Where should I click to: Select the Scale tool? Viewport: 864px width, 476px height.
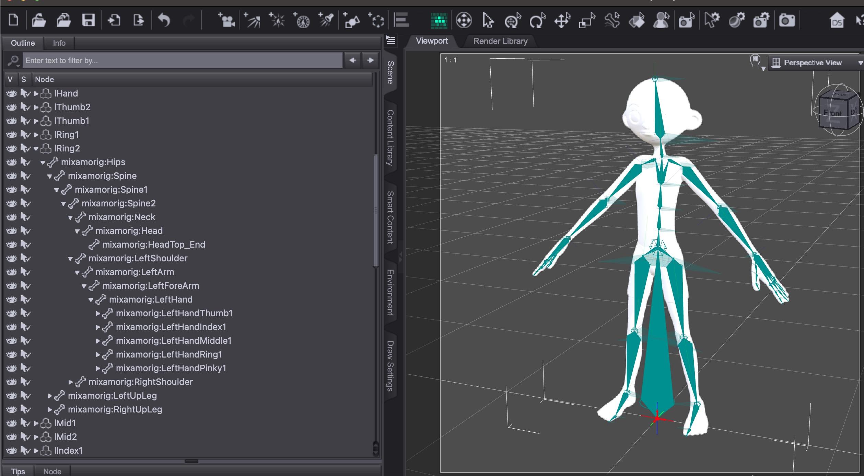587,20
